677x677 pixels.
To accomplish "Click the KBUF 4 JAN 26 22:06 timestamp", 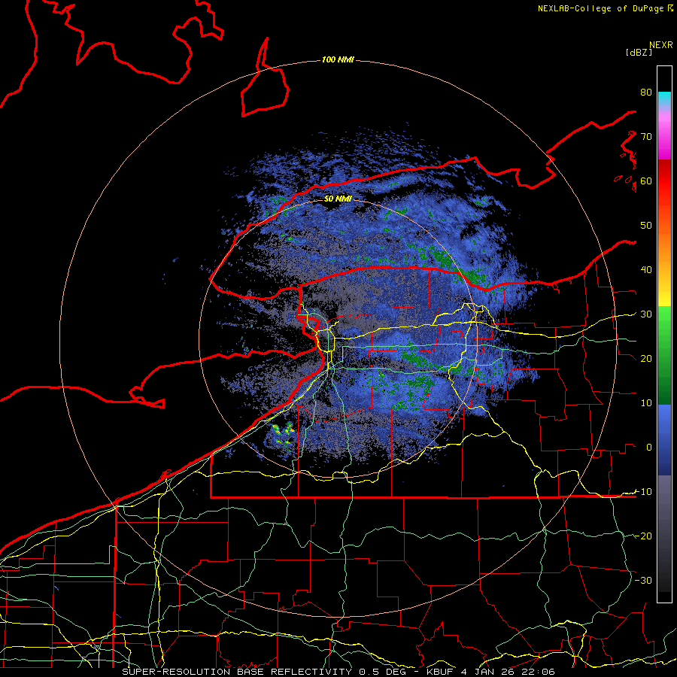I will 490,672.
